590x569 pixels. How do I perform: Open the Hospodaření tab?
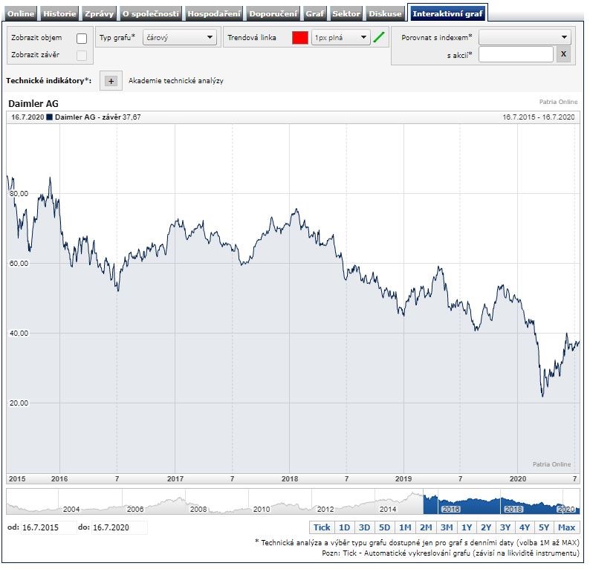click(x=214, y=13)
